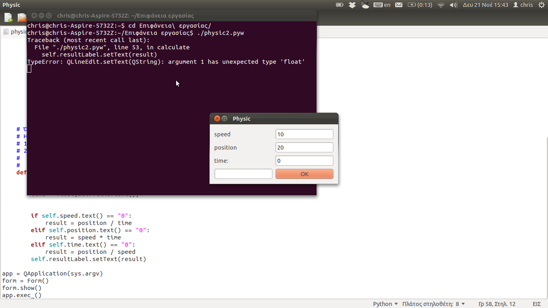This screenshot has height=308, width=548.
Task: Focus the time field containing 0
Action: tap(304, 161)
